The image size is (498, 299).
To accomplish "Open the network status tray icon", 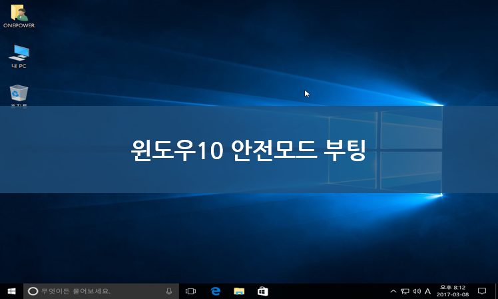I will 405,291.
